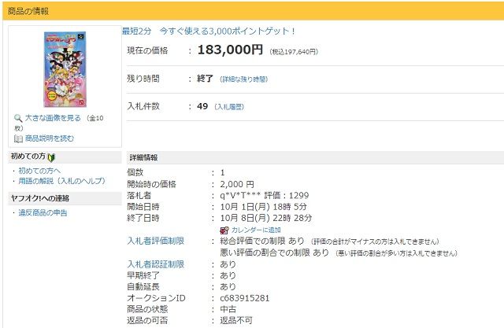
Task: Click return policy value 返品不可
Action: tap(236, 320)
